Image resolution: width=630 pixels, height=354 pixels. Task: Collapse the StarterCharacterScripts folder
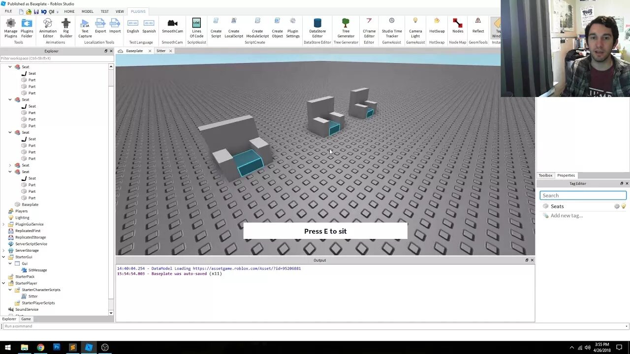[10, 290]
